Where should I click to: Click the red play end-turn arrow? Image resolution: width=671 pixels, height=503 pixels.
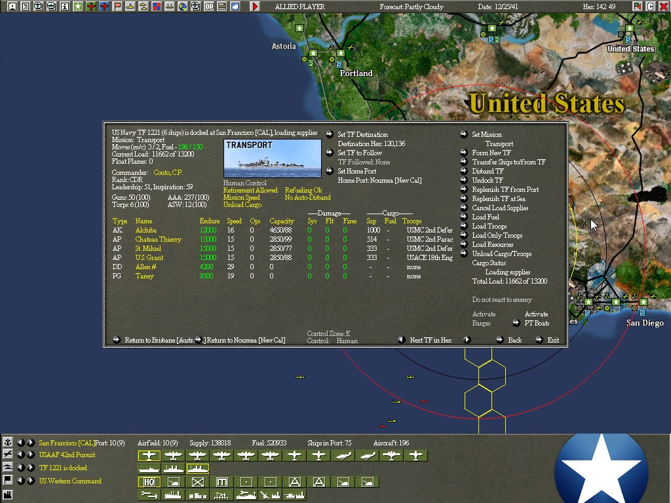[255, 7]
